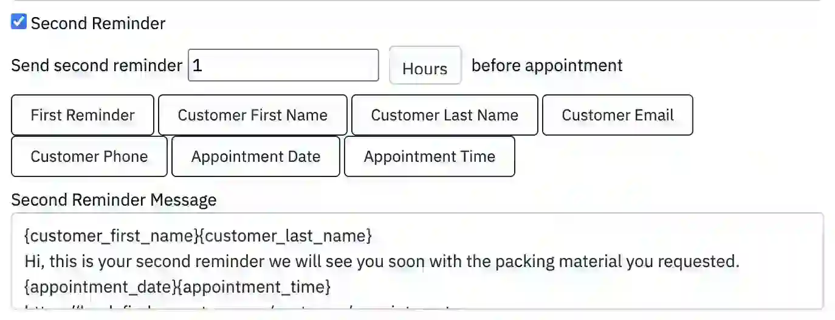Hit the Appointment Time button
The height and width of the screenshot is (320, 835).
point(429,156)
